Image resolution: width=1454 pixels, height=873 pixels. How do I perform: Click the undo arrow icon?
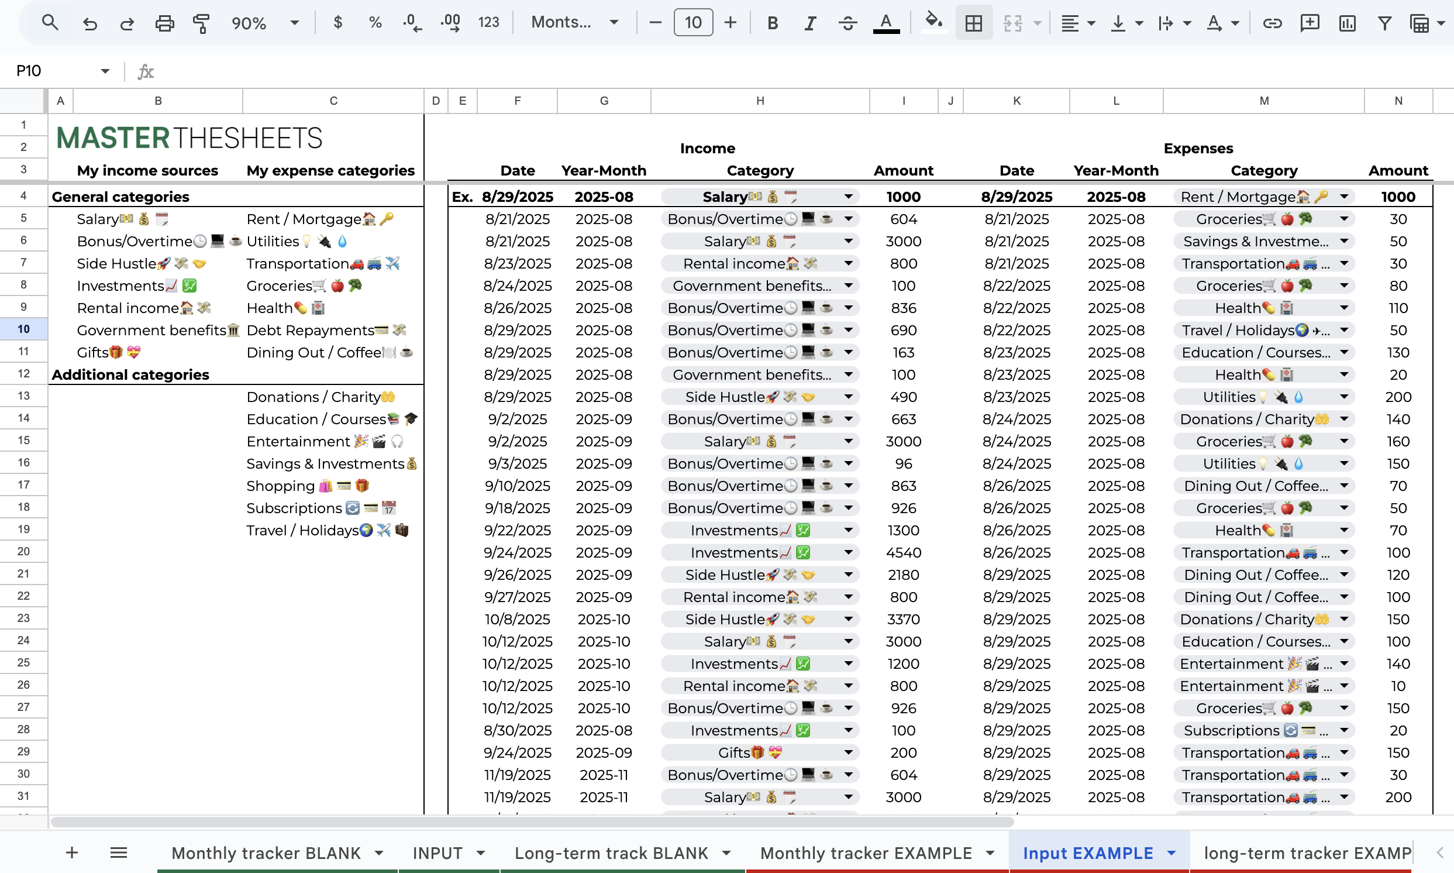[x=89, y=23]
